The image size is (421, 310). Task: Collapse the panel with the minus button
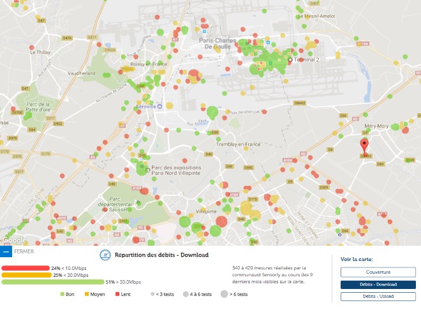[6, 251]
